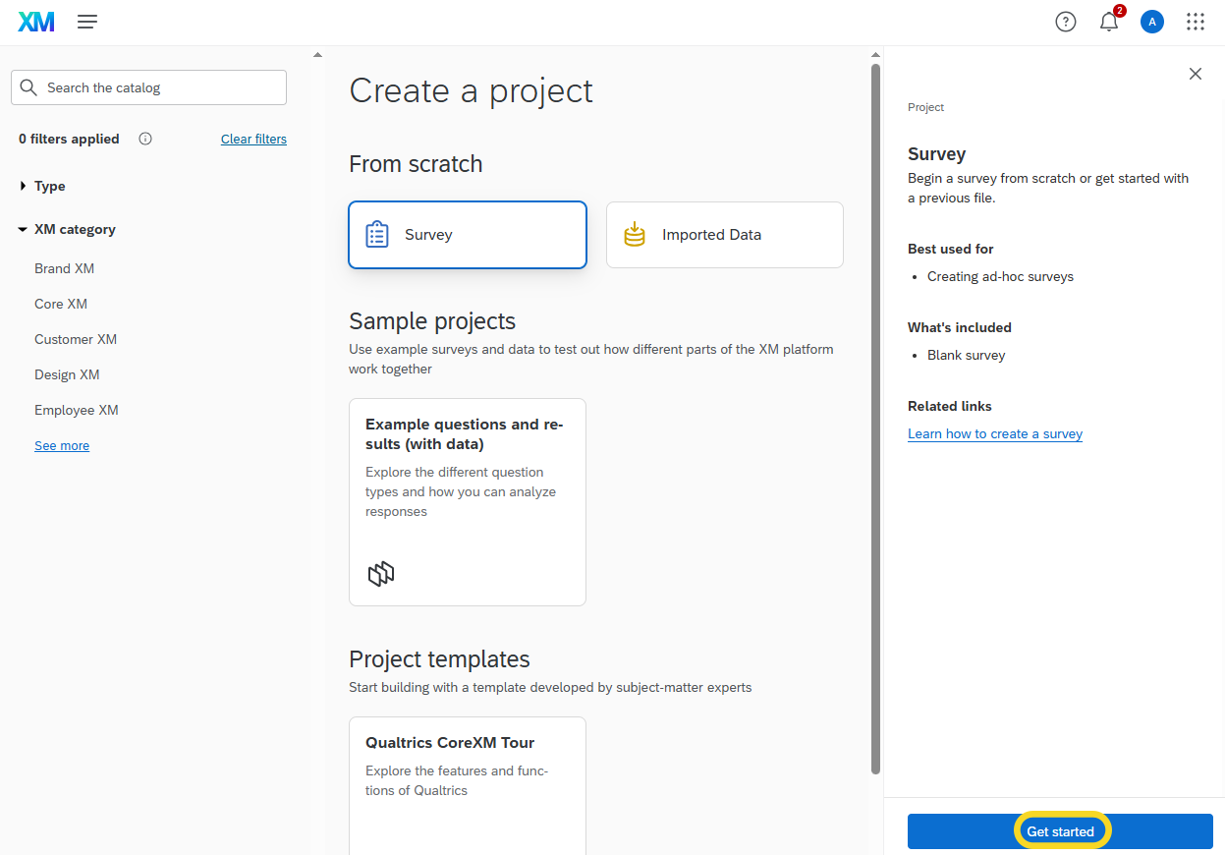Close the Survey details panel
1225x855 pixels.
(1196, 74)
